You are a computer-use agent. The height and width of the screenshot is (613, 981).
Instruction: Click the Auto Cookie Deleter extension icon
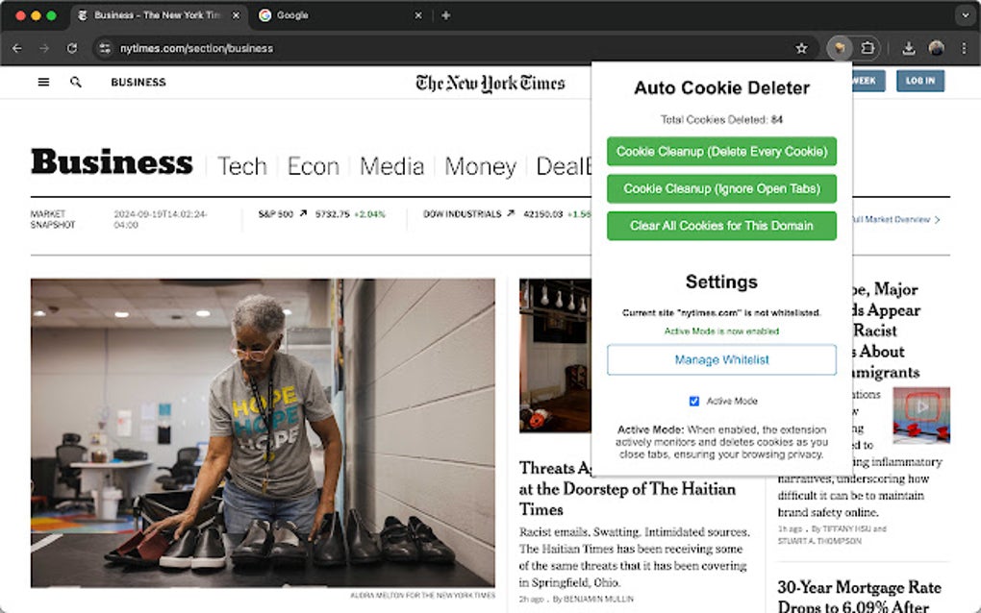840,48
